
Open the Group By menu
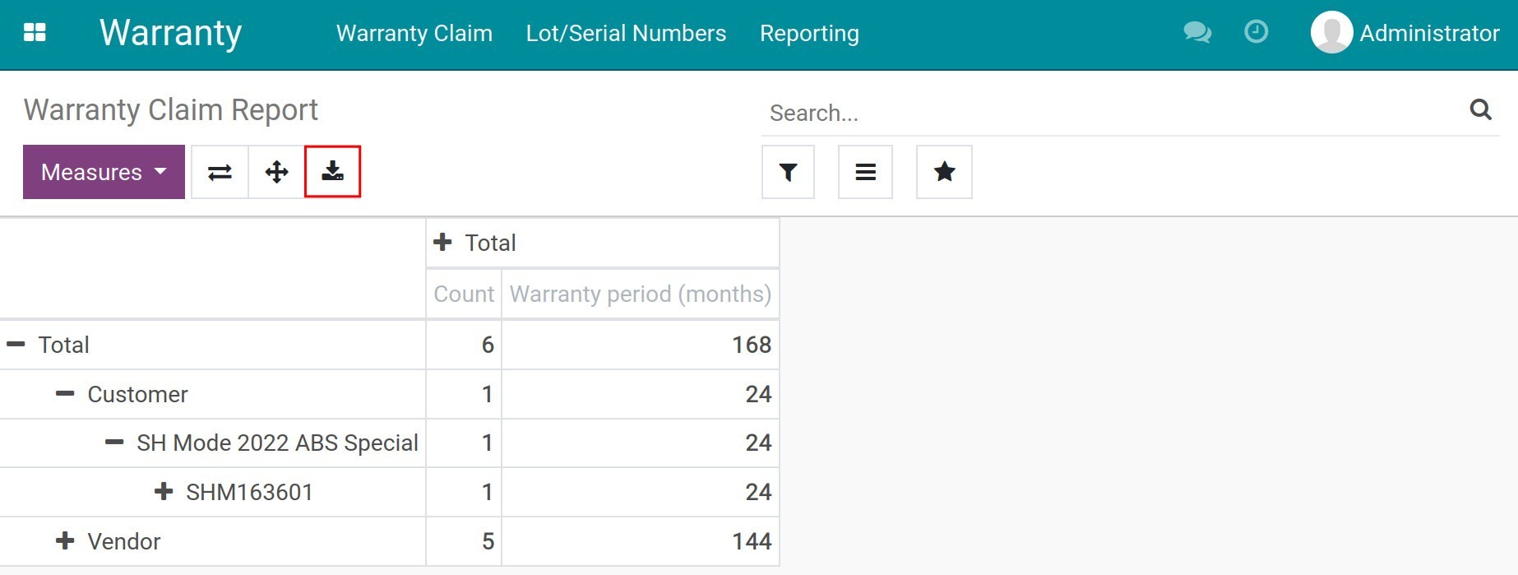point(865,172)
